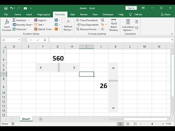Click the Name Box showing I7
175x131 pixels.
(x=10, y=40)
